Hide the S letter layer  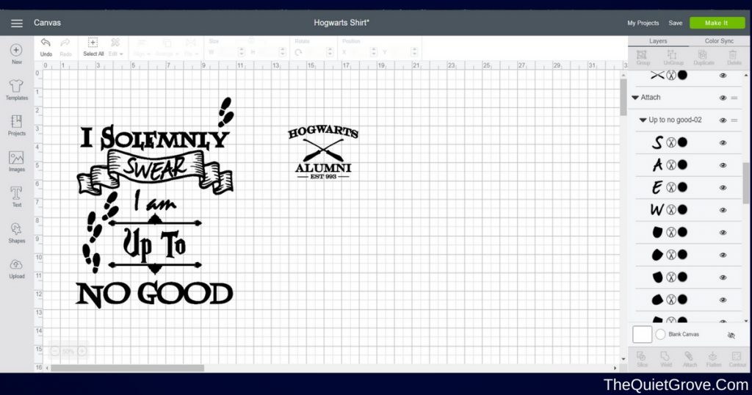click(723, 143)
